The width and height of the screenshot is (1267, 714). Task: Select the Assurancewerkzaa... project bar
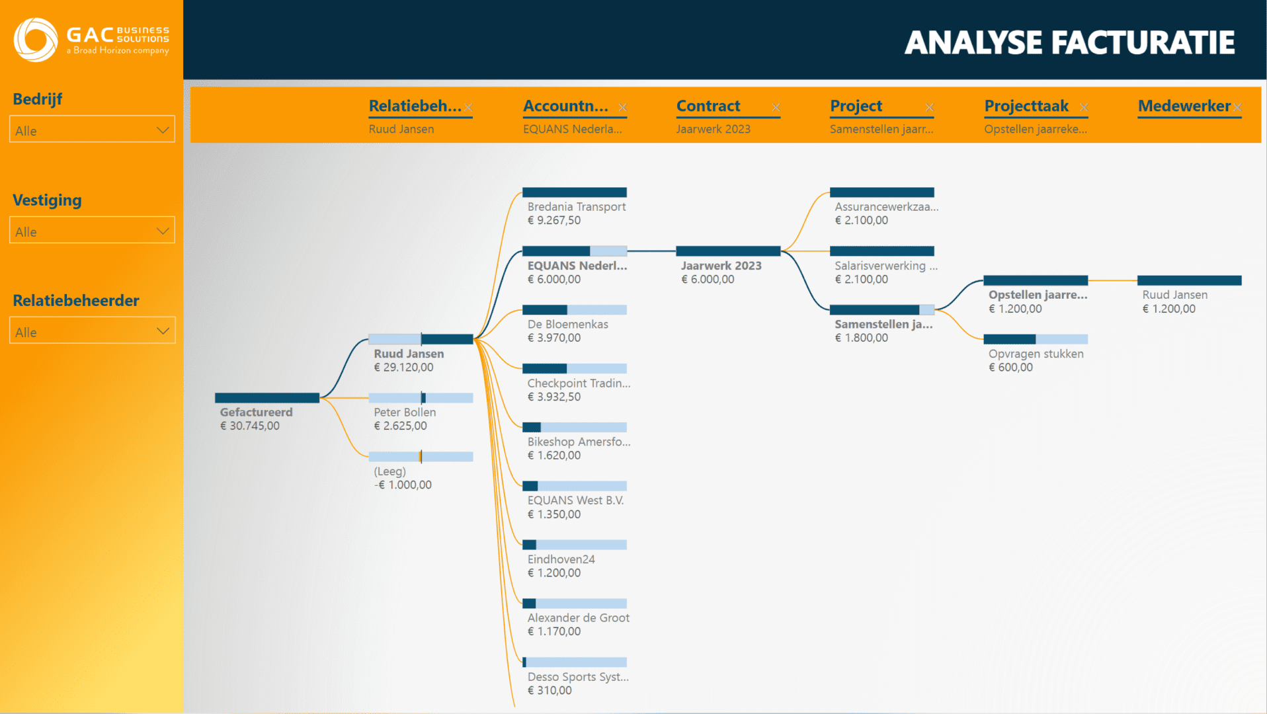point(882,192)
